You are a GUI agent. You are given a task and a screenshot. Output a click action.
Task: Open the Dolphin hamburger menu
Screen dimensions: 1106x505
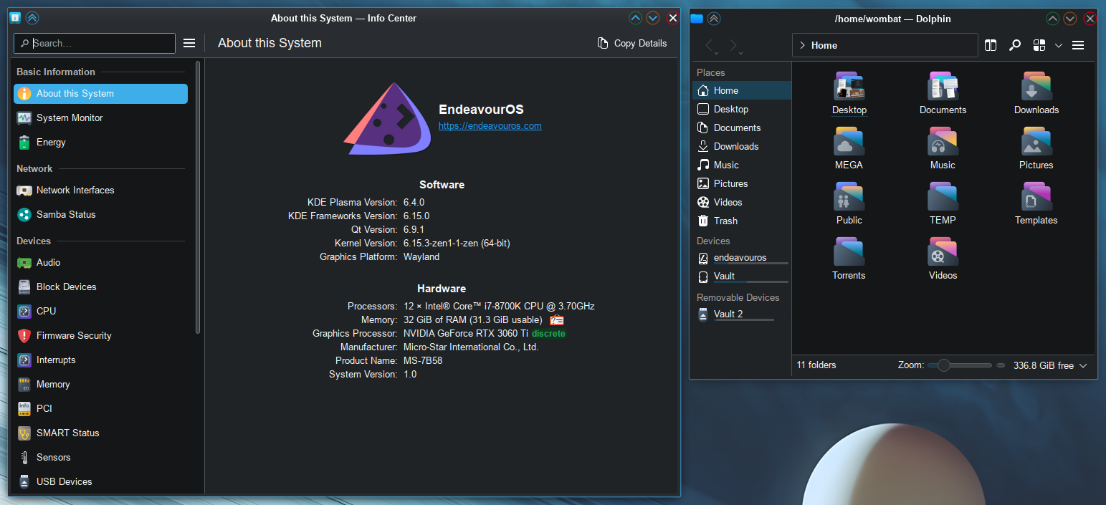coord(1077,45)
